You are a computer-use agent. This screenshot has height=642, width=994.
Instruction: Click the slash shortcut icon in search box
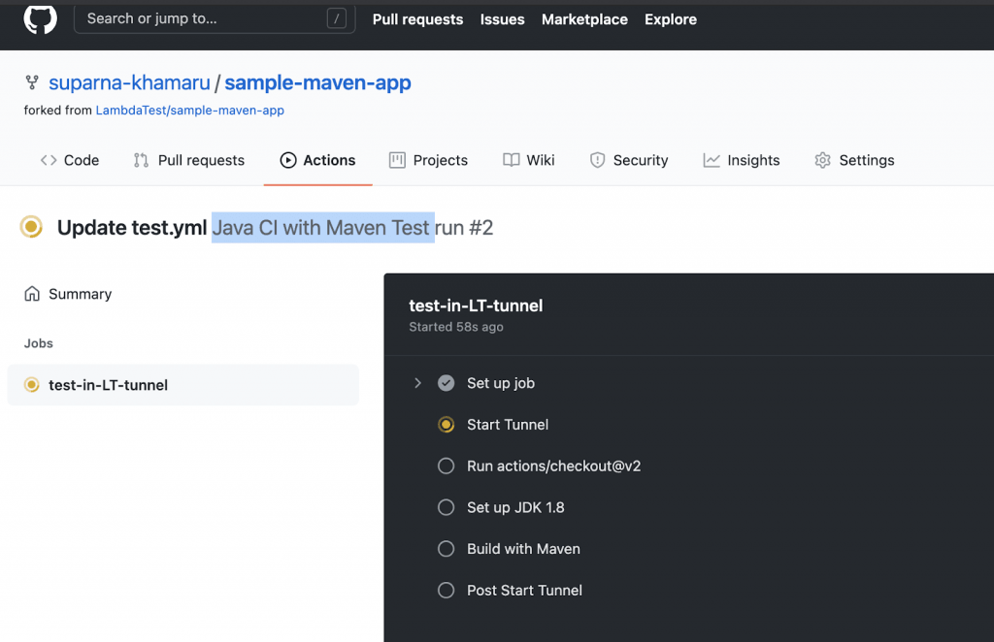(336, 18)
